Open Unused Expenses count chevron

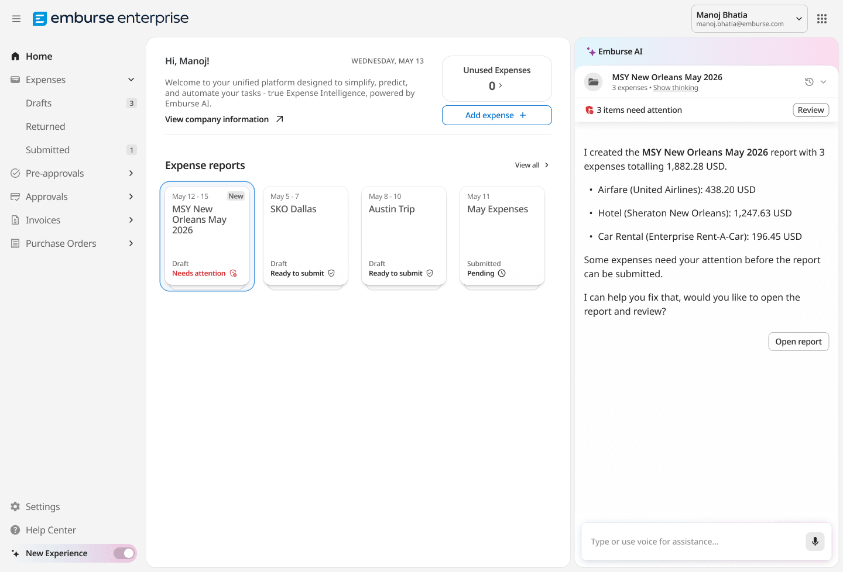coord(501,85)
